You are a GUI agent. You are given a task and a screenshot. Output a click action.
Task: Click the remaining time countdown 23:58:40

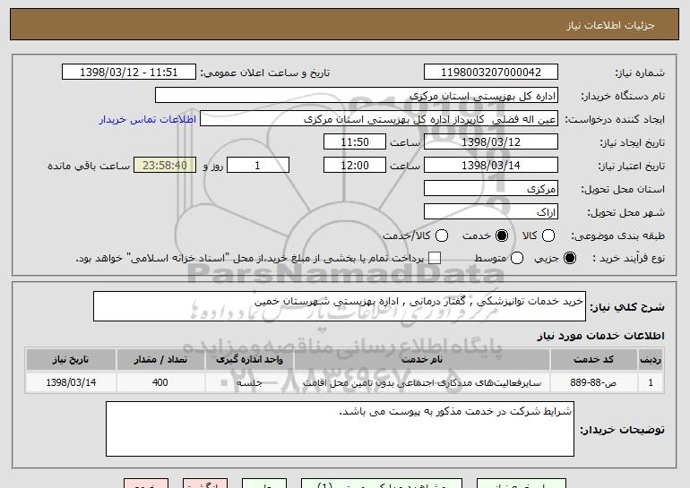click(165, 166)
